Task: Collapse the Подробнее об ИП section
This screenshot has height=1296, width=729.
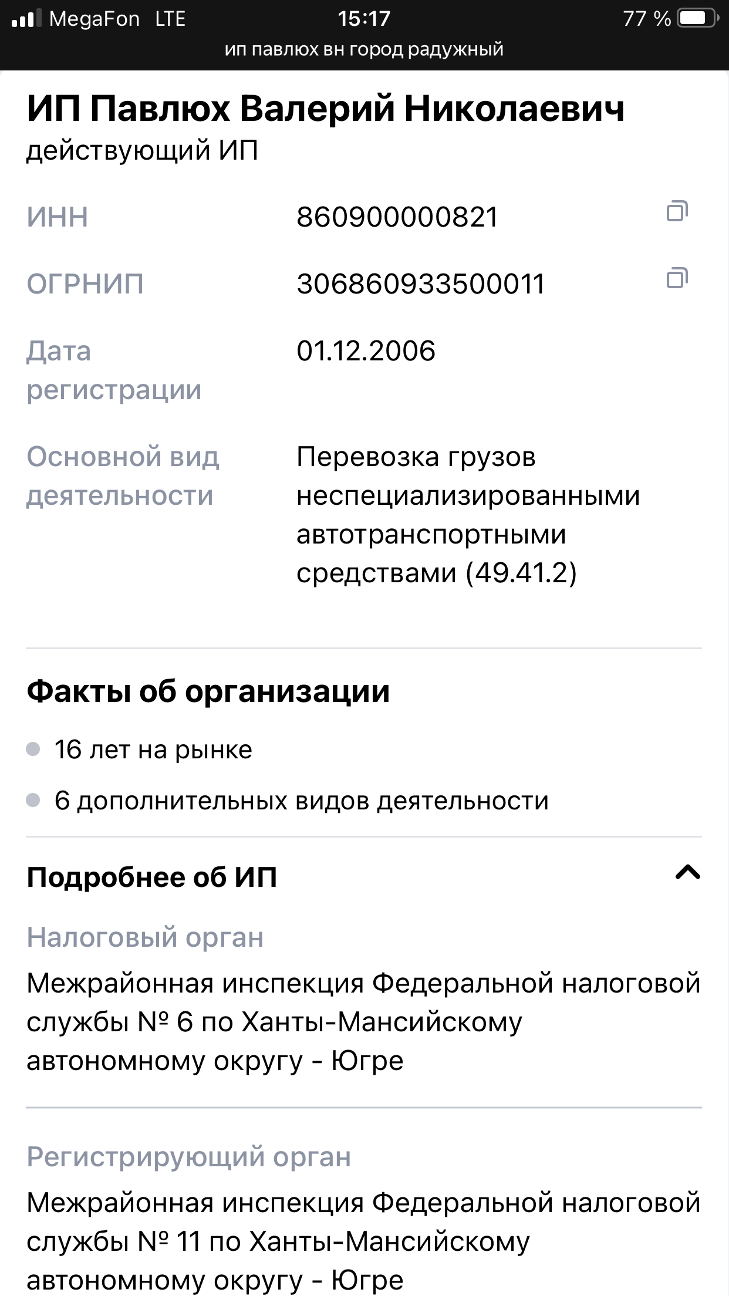Action: pos(687,873)
